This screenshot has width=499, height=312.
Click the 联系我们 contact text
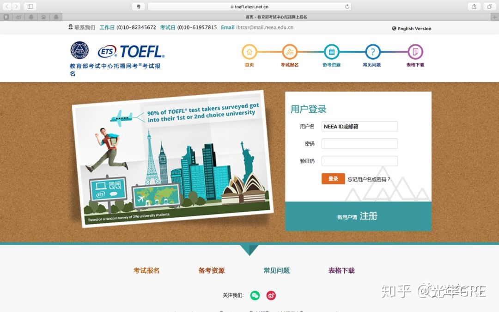pyautogui.click(x=85, y=27)
